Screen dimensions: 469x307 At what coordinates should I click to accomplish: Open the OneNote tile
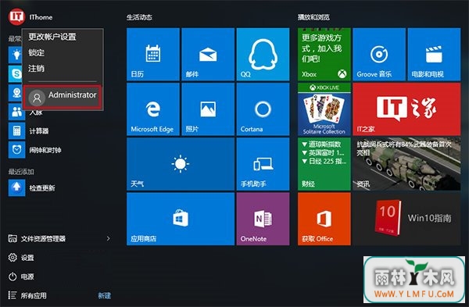click(263, 219)
